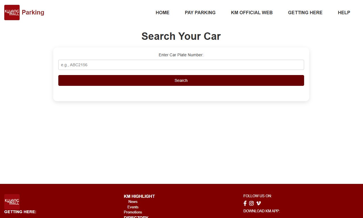Click the GETTING HERE footer heading
Image resolution: width=363 pixels, height=218 pixels.
click(x=20, y=212)
